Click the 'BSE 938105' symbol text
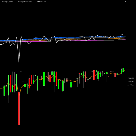This screenshot has width=136, height=136. click(x=42, y=2)
